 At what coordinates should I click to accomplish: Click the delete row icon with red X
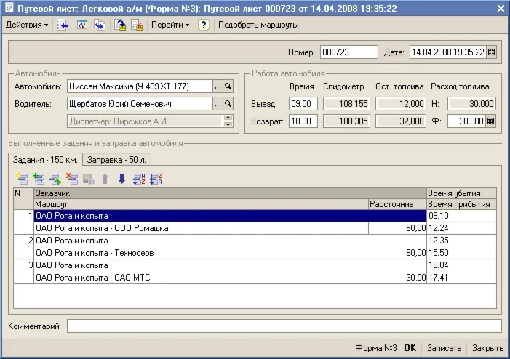(71, 179)
